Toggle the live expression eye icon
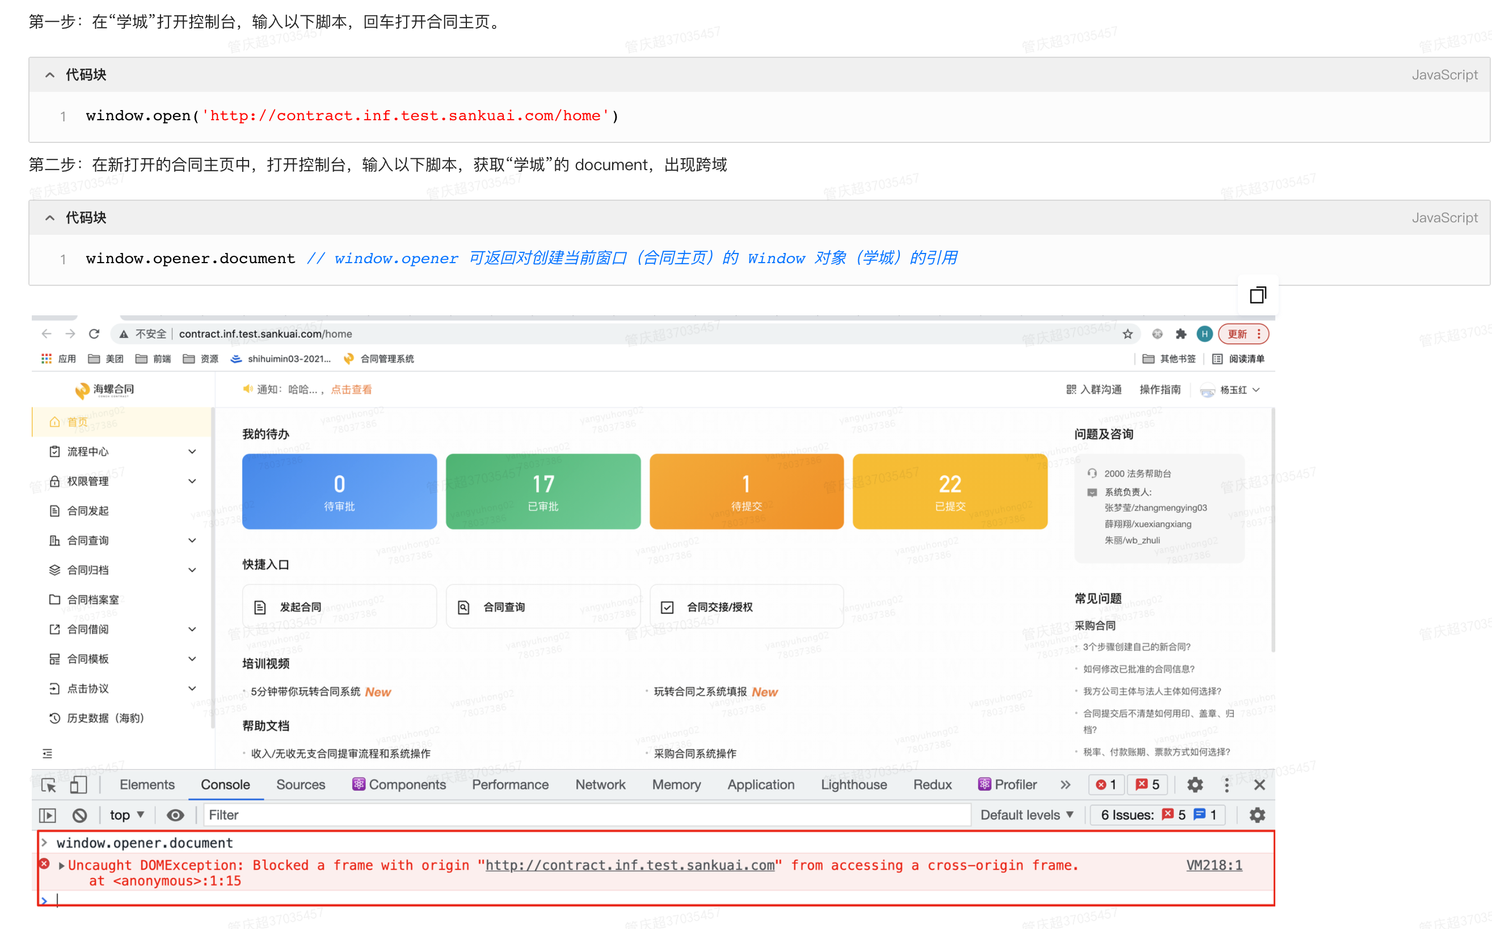 pyautogui.click(x=175, y=814)
